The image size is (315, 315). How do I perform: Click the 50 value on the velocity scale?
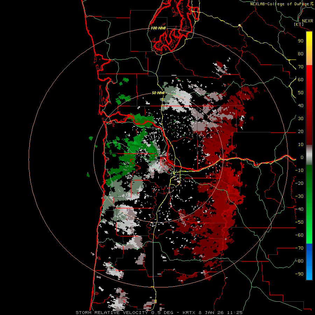301,93
